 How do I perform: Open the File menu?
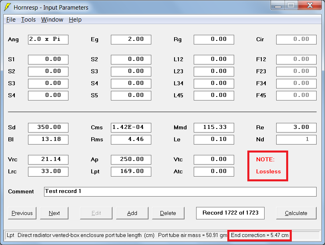[x=11, y=20]
